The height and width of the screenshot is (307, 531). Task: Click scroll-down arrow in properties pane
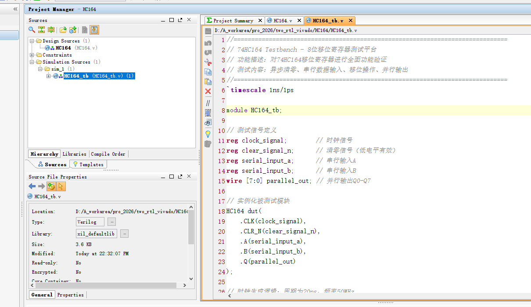coord(191,278)
